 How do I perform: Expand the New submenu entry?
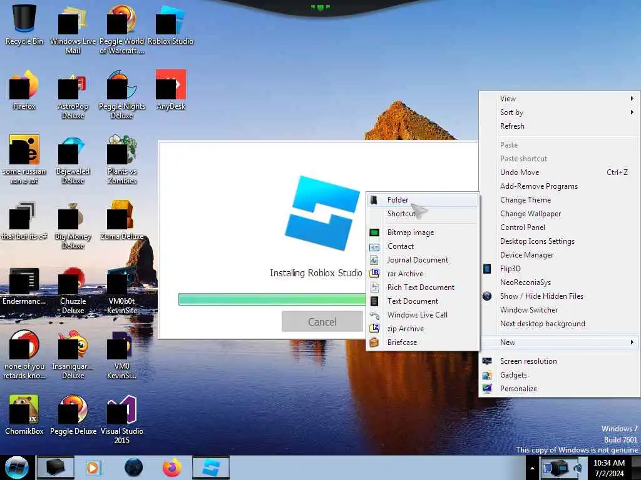[559, 342]
